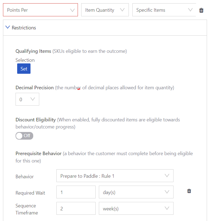Open the Decimal Precision dropdown
Screen dimensions: 210x221
pyautogui.click(x=27, y=99)
